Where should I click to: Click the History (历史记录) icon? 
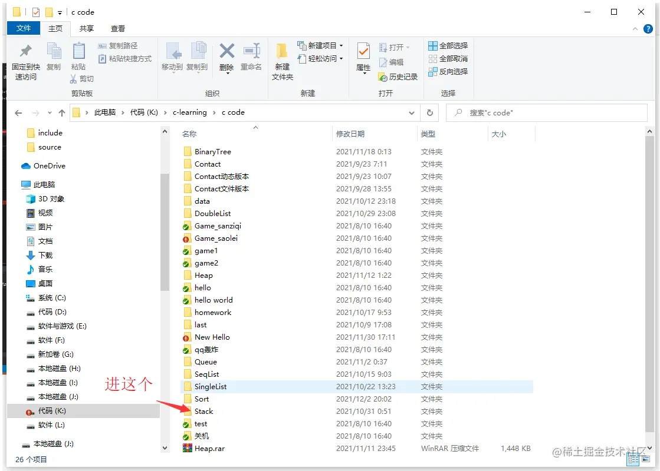click(383, 77)
